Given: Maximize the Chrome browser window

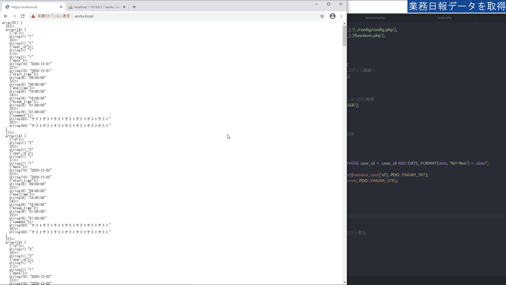Looking at the screenshot, I should coord(329,4).
